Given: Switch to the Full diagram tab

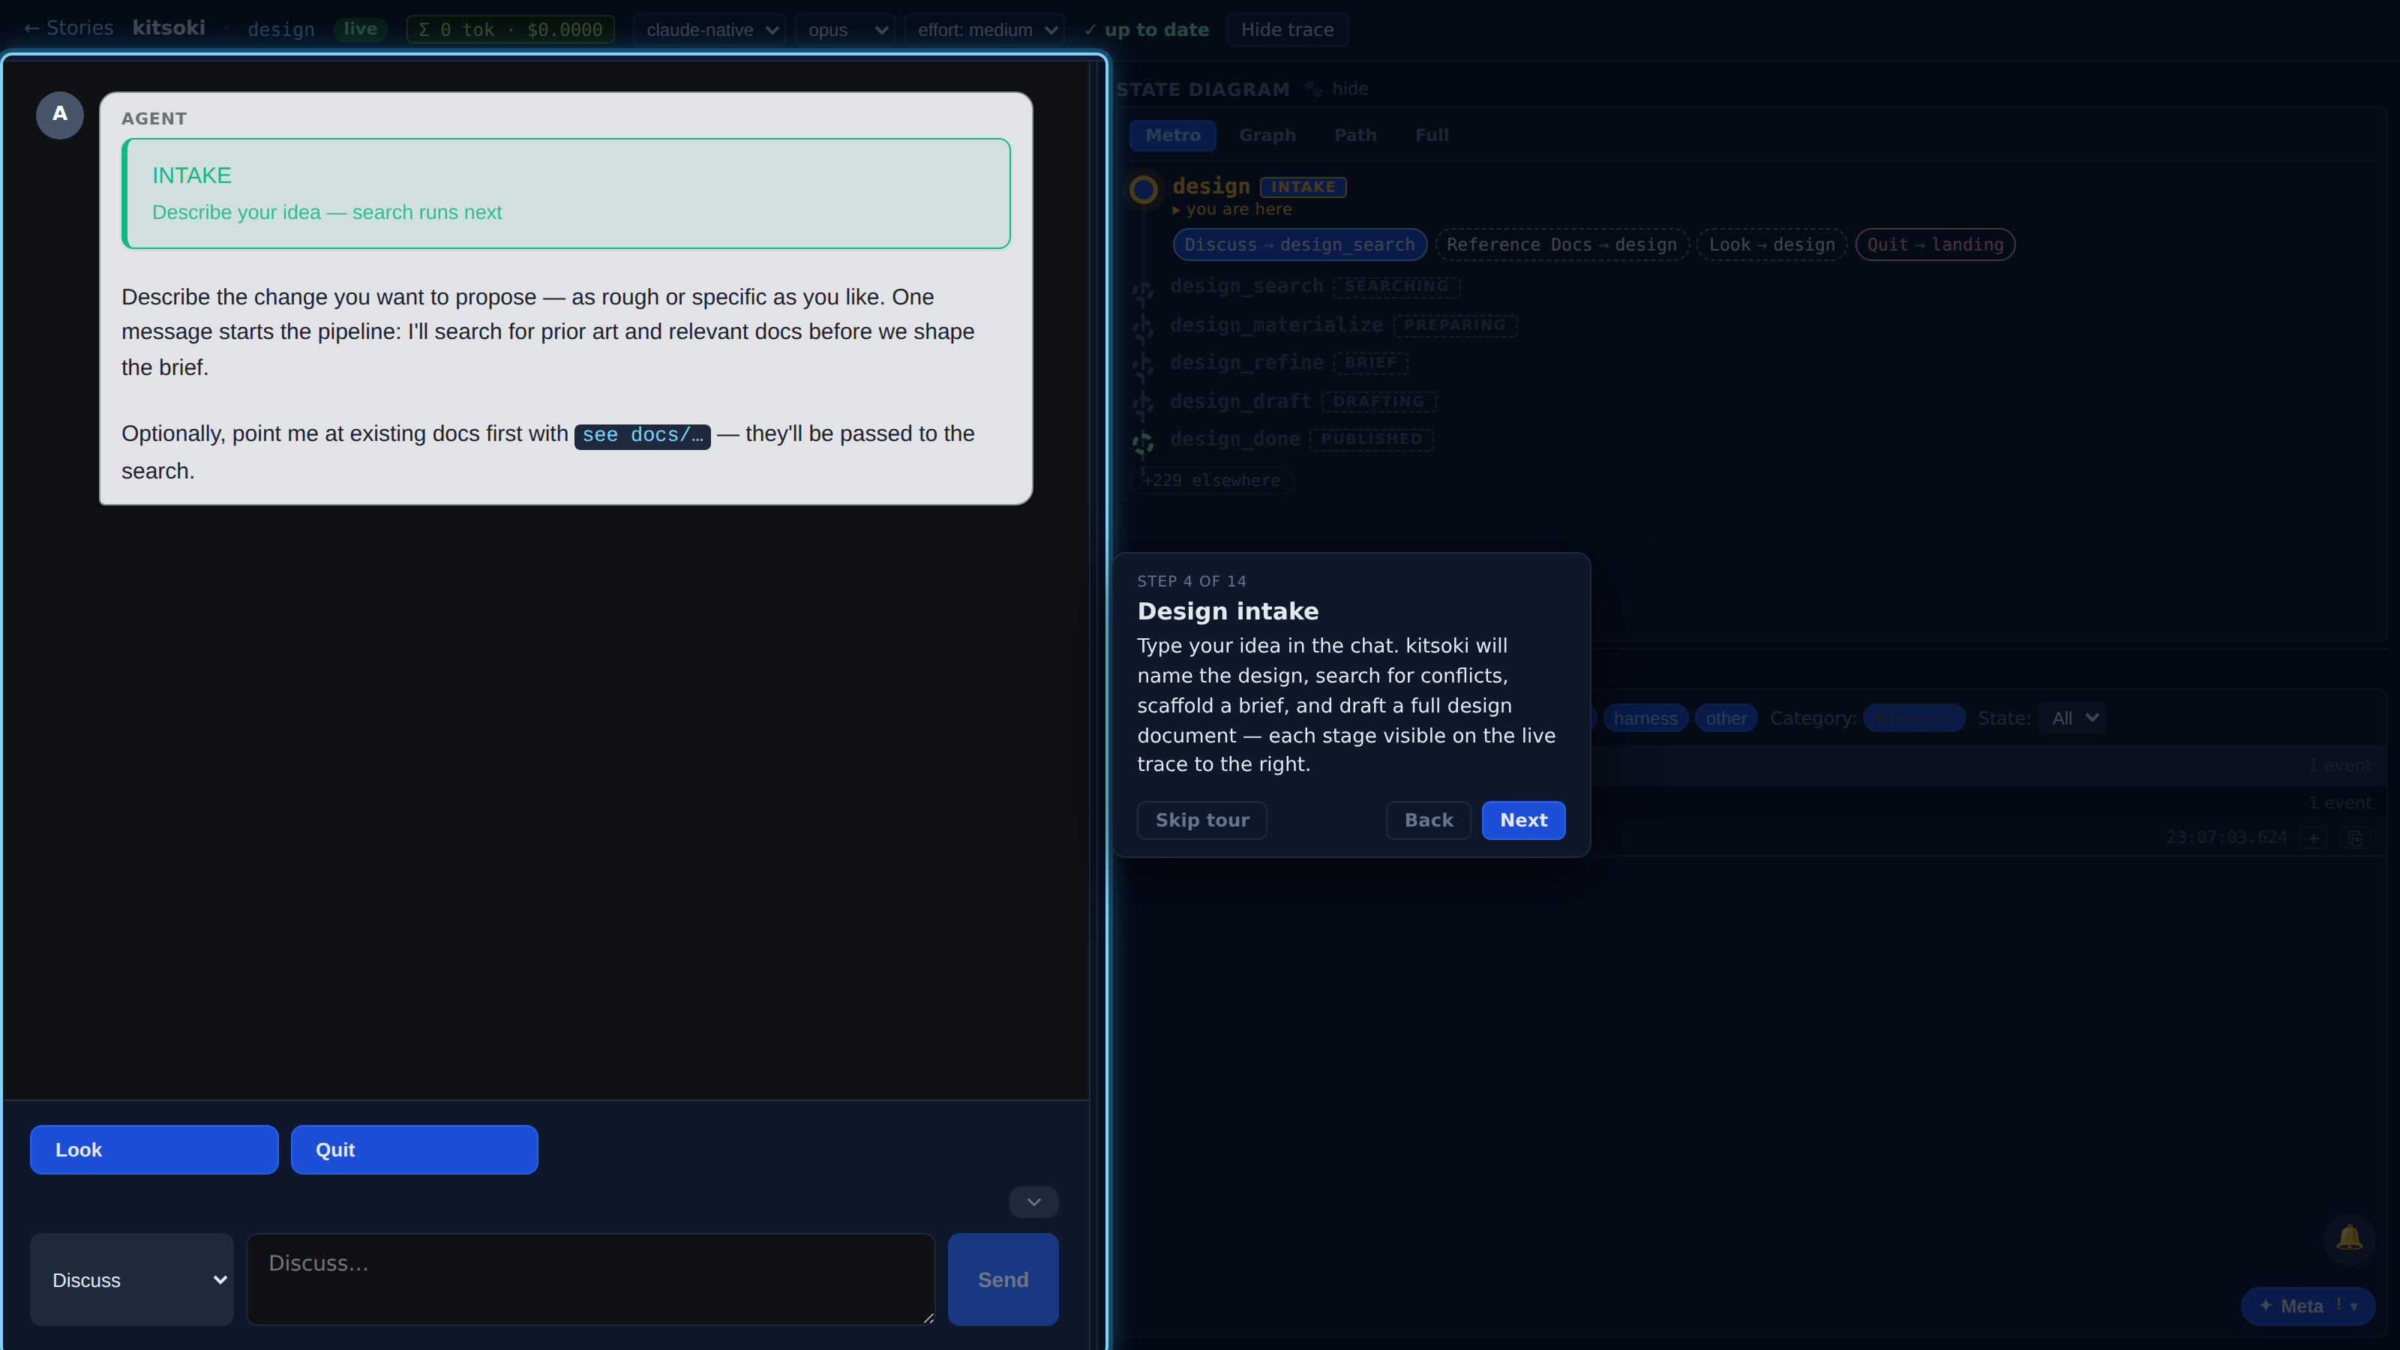Looking at the screenshot, I should click(x=1431, y=135).
